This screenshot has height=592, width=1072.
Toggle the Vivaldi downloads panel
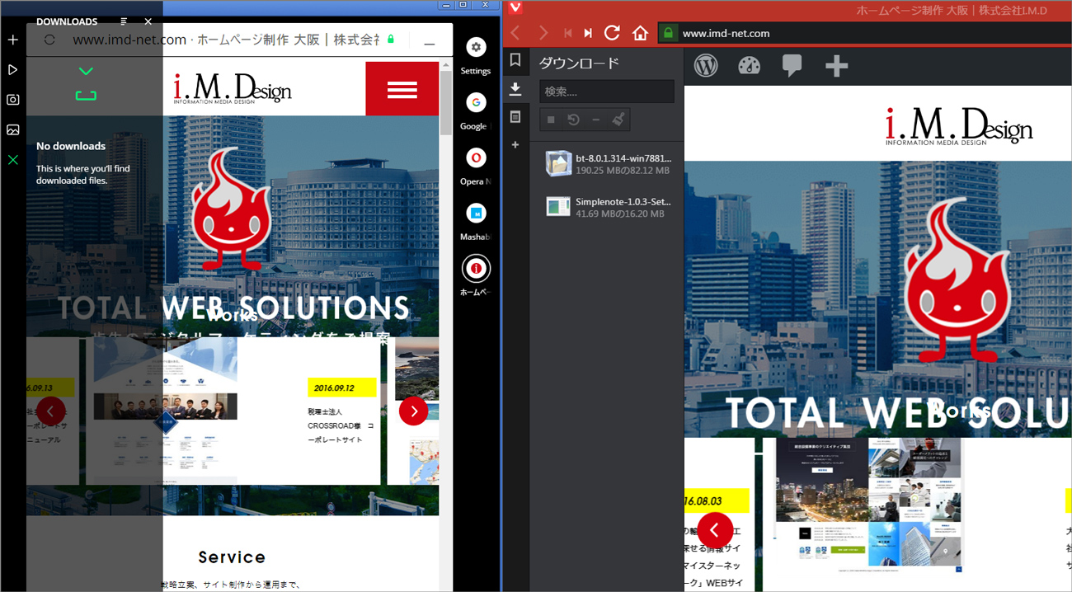click(515, 89)
